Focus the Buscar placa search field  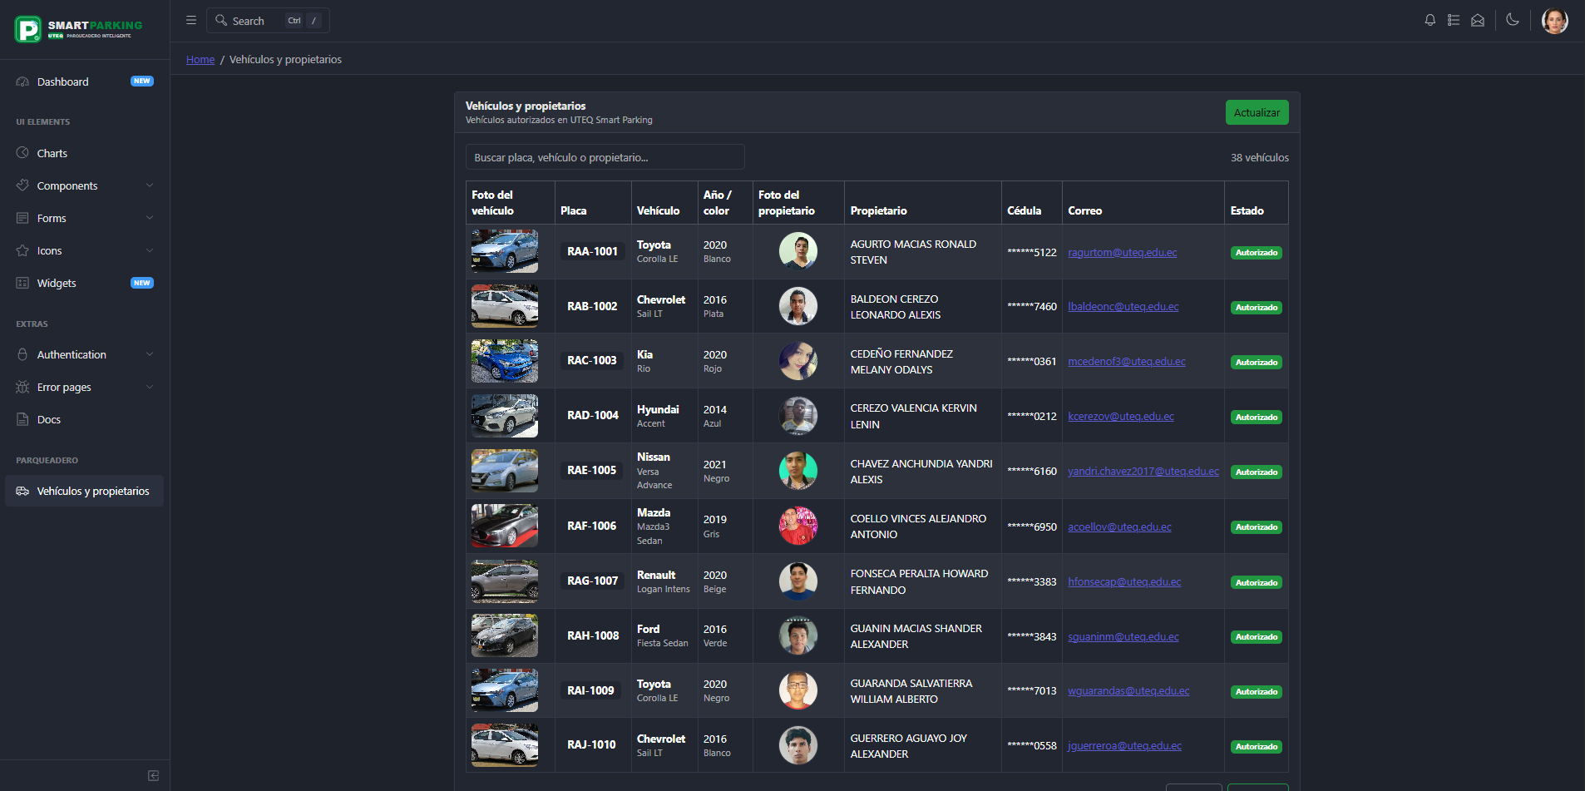tap(605, 157)
